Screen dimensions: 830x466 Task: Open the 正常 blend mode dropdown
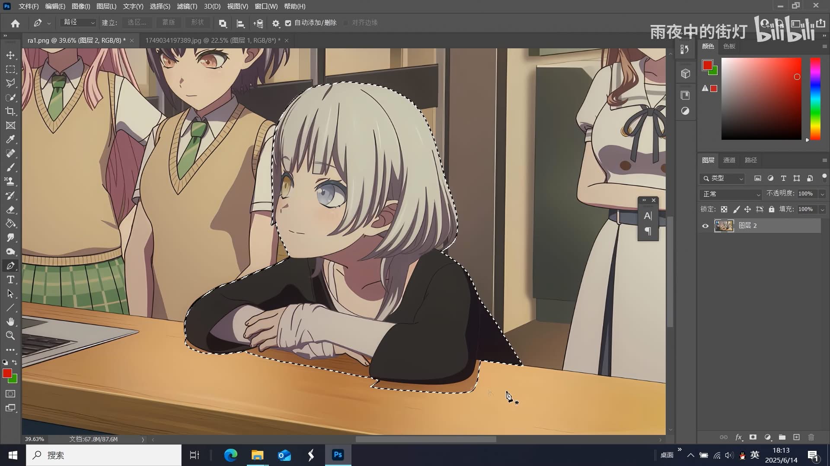click(x=731, y=194)
